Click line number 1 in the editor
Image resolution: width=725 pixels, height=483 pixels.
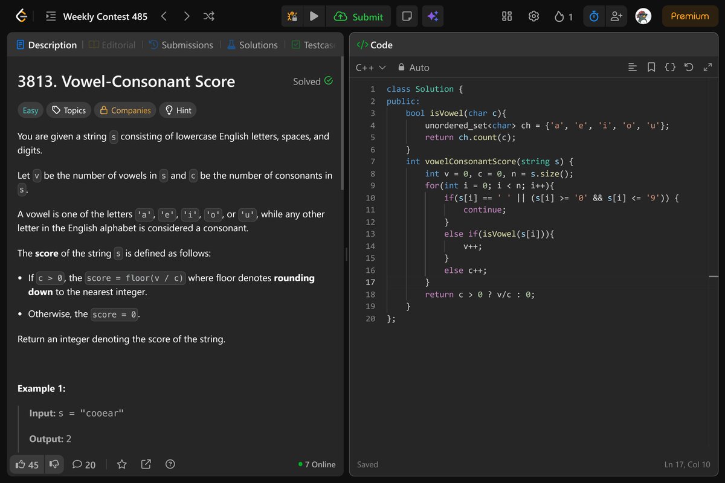pyautogui.click(x=372, y=89)
